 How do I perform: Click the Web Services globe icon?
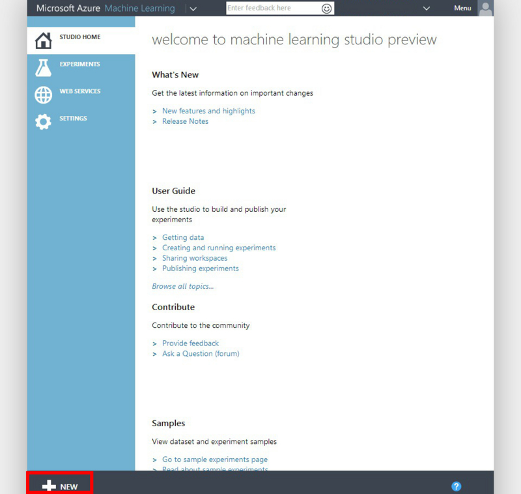(x=44, y=95)
